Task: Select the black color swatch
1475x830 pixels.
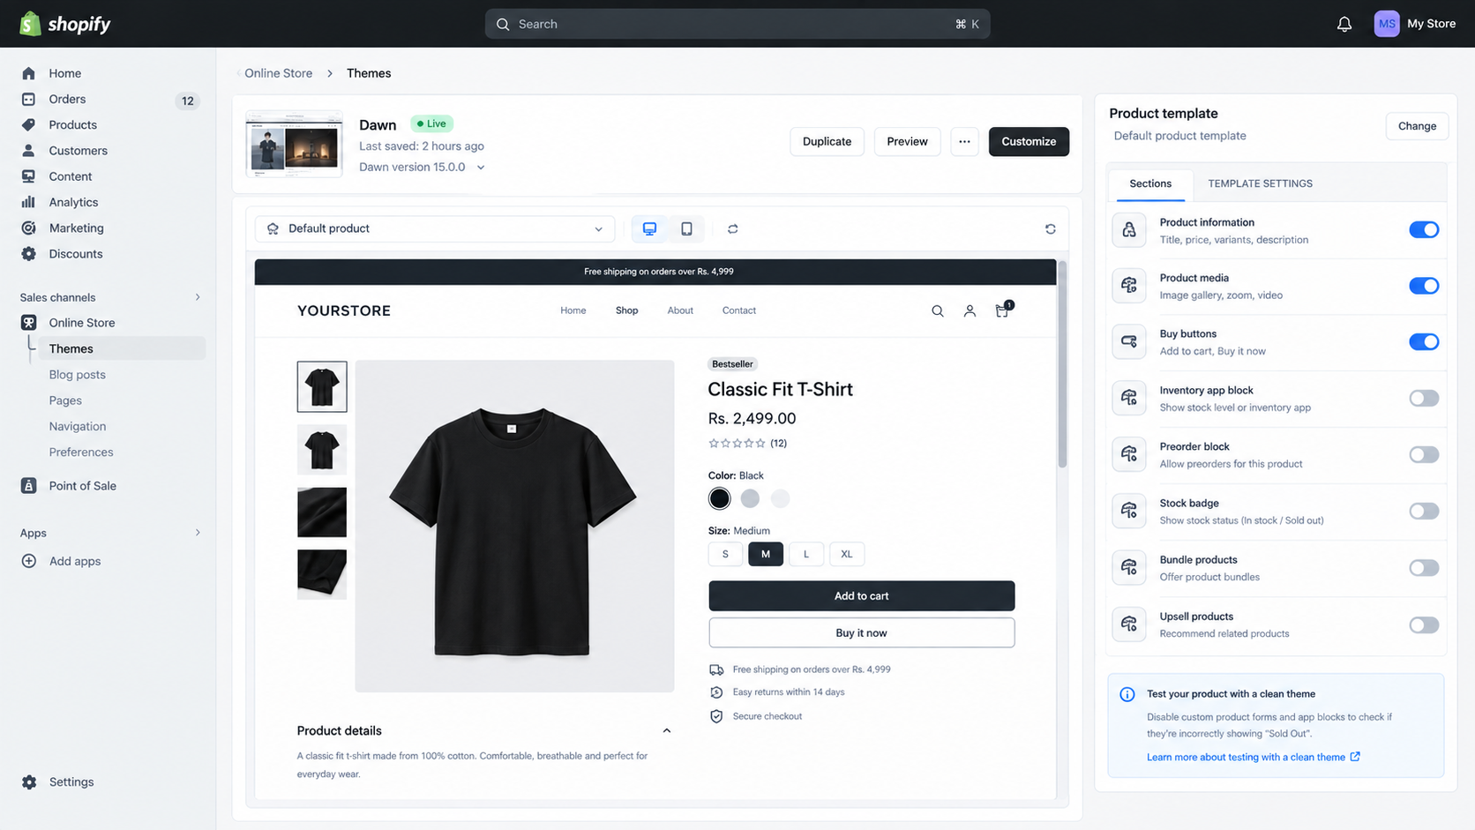Action: pos(720,498)
